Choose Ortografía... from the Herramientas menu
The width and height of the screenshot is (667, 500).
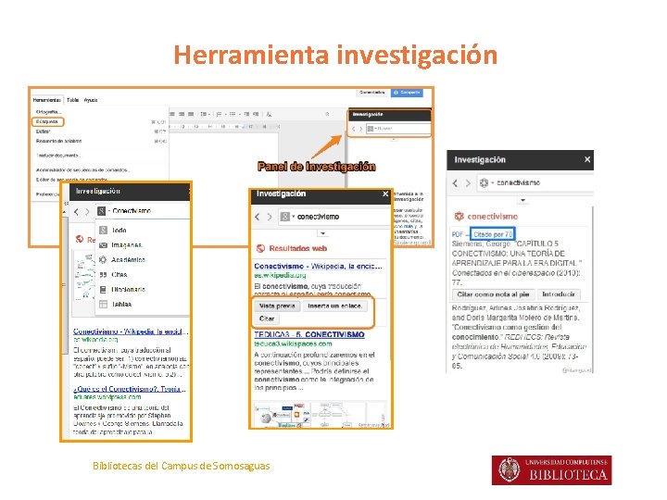[48, 112]
